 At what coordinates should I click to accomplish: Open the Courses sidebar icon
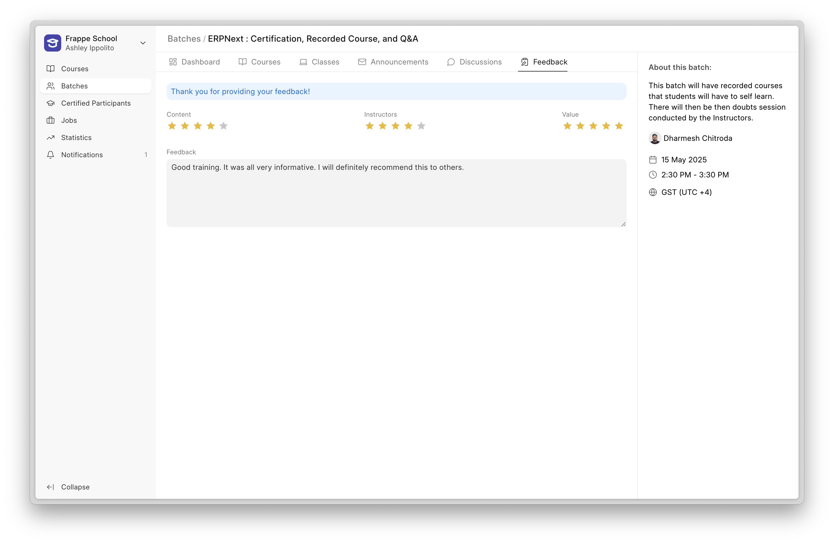coord(51,69)
